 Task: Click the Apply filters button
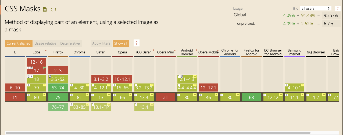click(101, 43)
